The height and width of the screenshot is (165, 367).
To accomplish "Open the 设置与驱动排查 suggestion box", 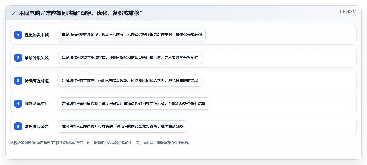I will 130,58.
